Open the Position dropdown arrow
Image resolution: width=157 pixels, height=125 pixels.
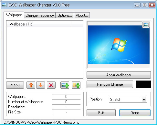tap(144, 100)
